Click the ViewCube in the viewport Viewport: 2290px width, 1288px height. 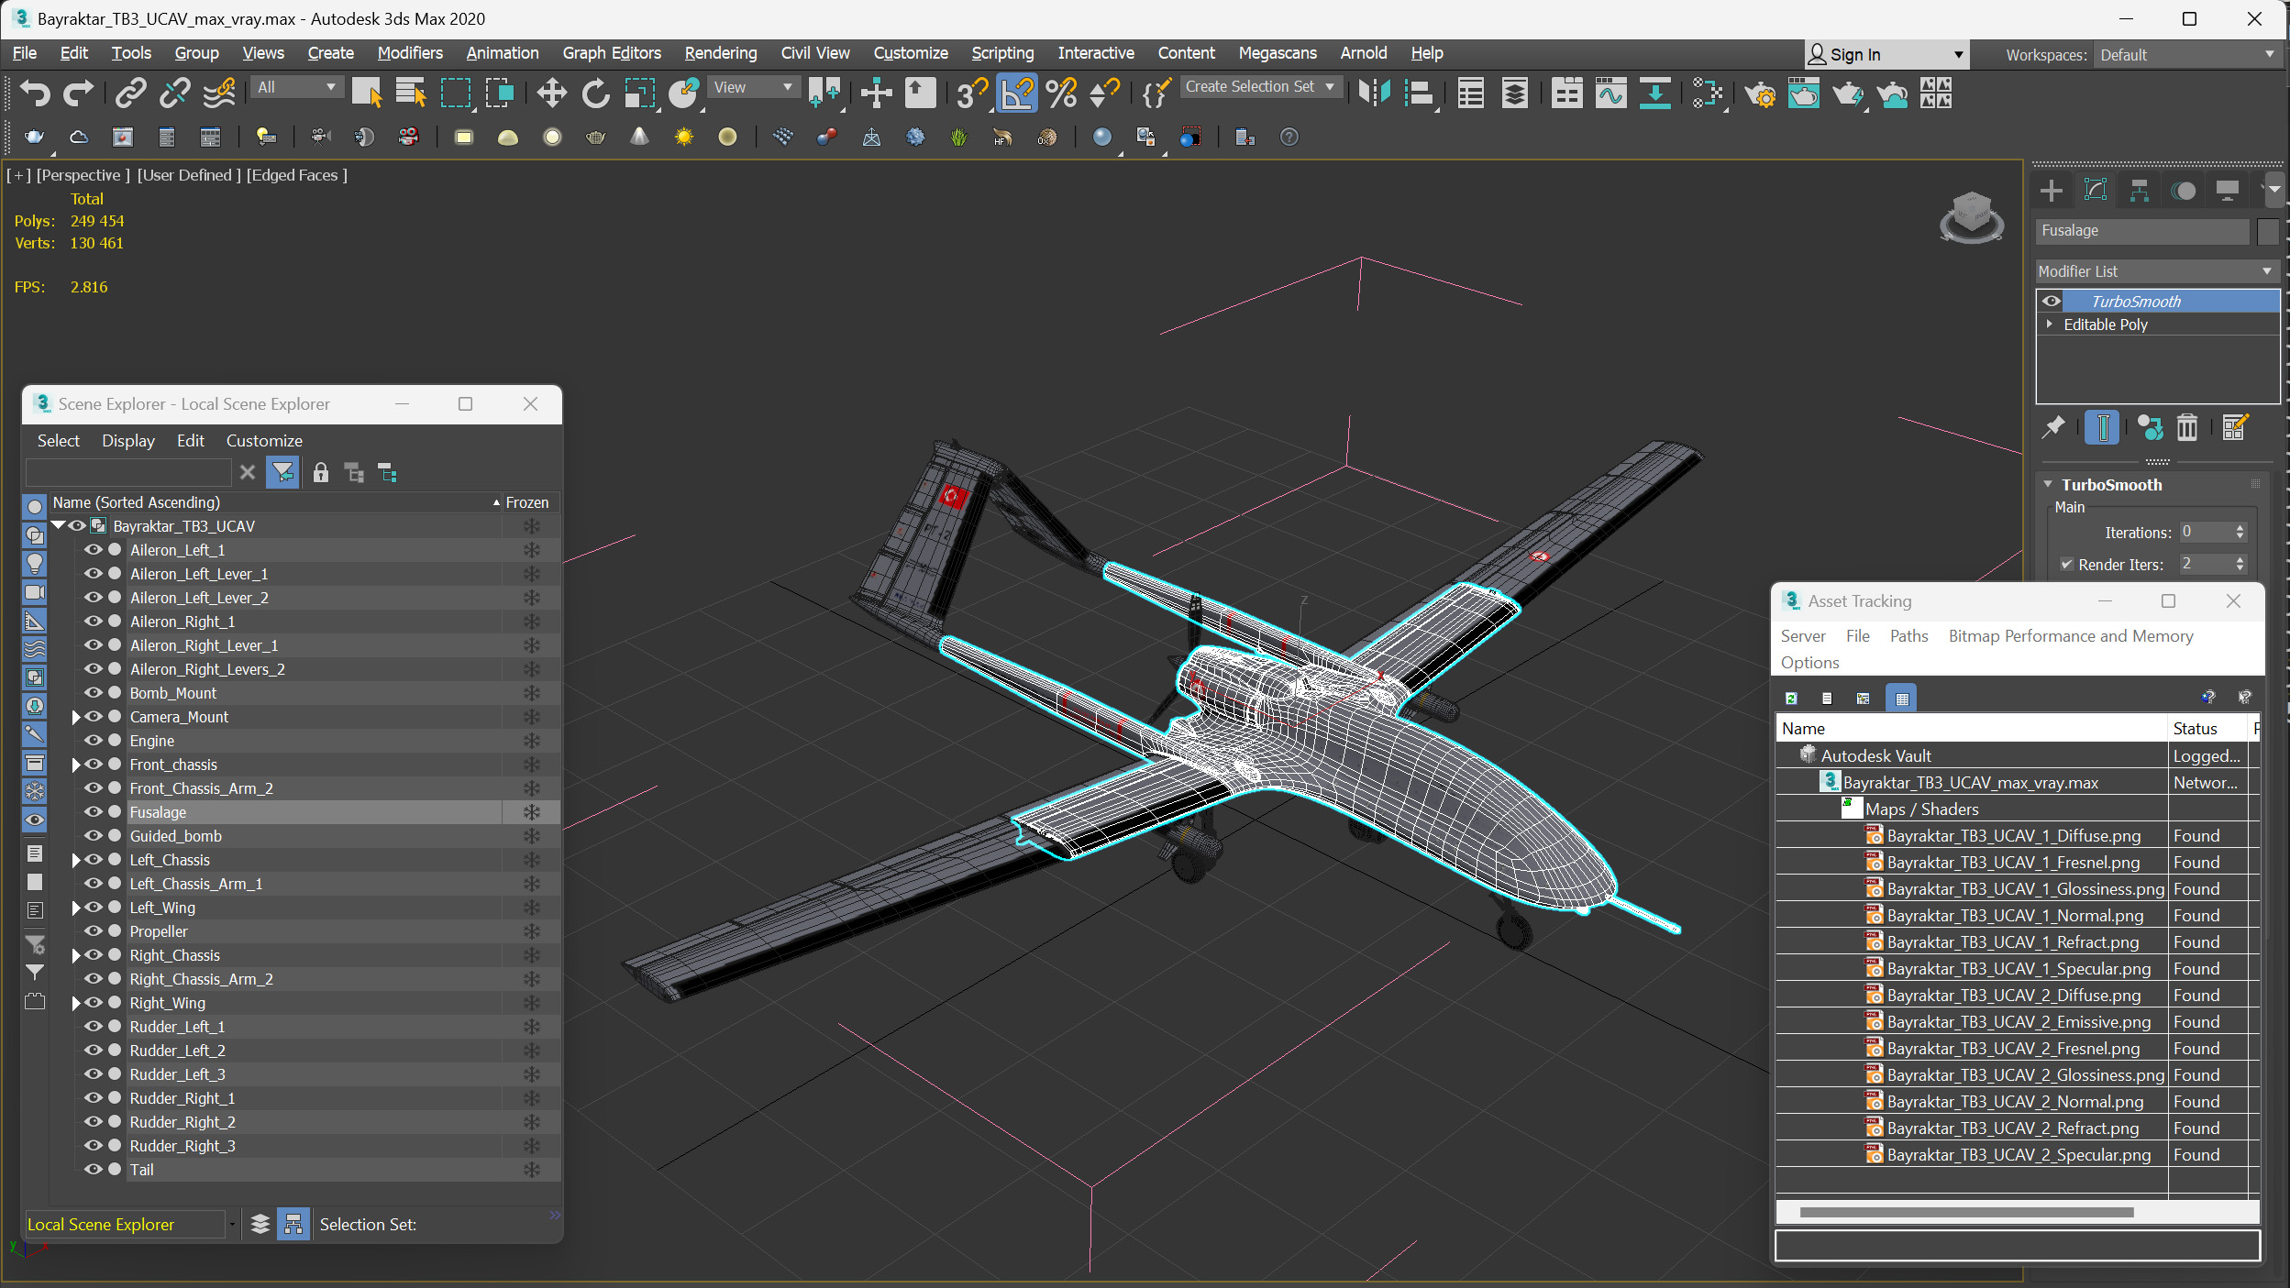[1971, 218]
